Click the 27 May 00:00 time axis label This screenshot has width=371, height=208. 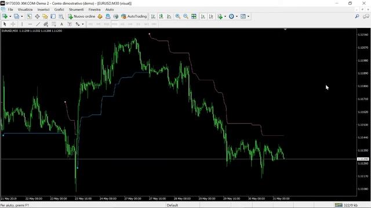pos(133,199)
